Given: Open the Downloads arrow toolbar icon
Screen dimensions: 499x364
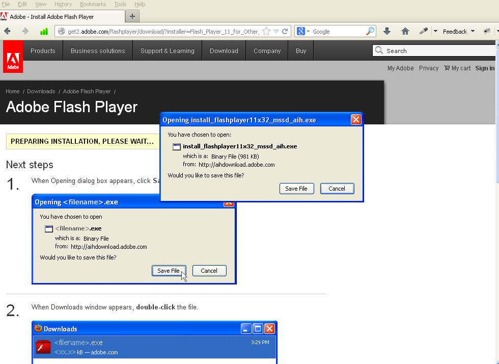Looking at the screenshot, I should tap(387, 31).
